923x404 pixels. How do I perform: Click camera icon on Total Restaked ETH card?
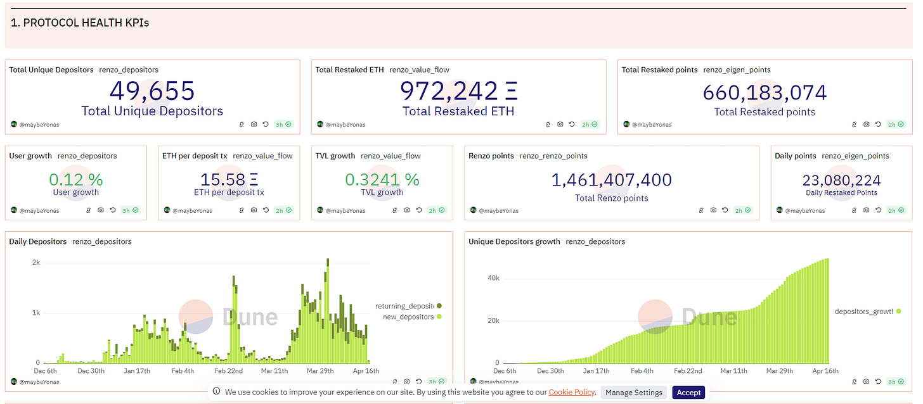tap(560, 125)
